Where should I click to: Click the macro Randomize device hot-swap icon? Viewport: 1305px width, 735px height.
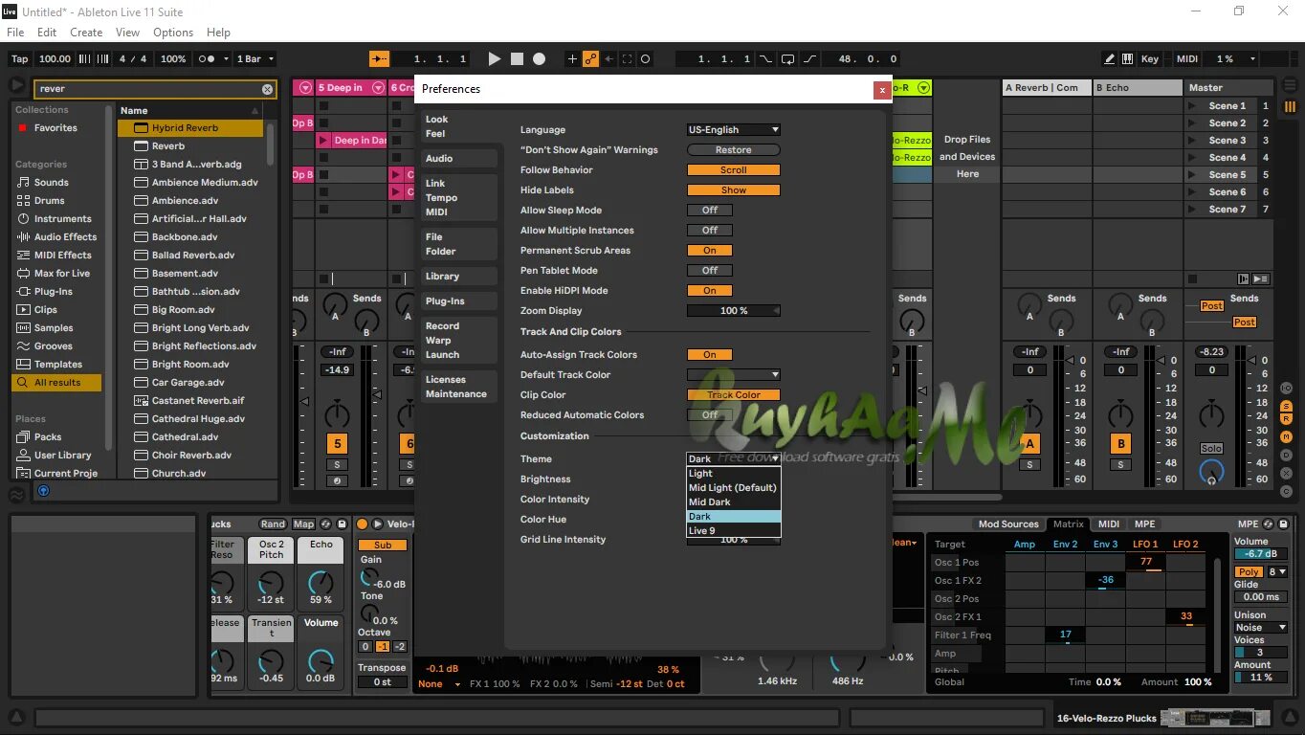point(326,523)
